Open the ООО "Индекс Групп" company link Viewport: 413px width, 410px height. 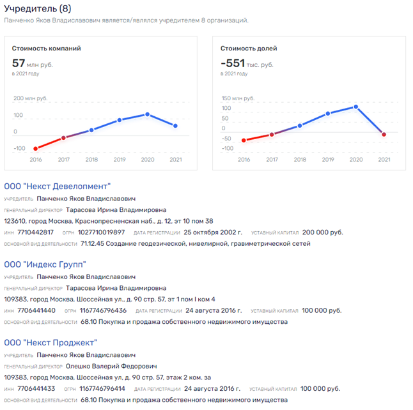45,264
